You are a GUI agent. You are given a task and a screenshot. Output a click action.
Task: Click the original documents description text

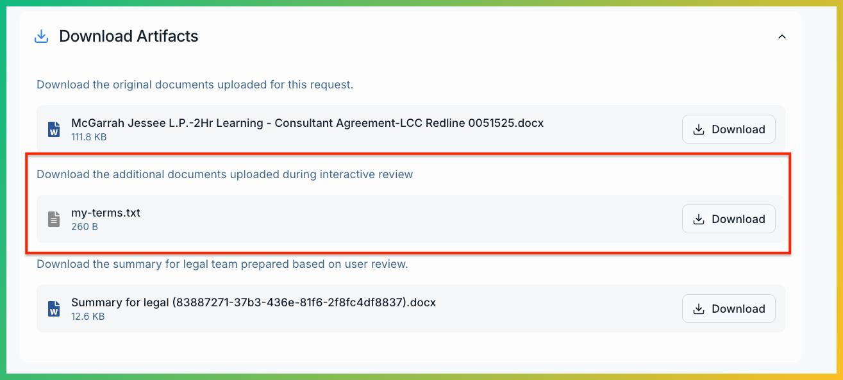coord(195,85)
